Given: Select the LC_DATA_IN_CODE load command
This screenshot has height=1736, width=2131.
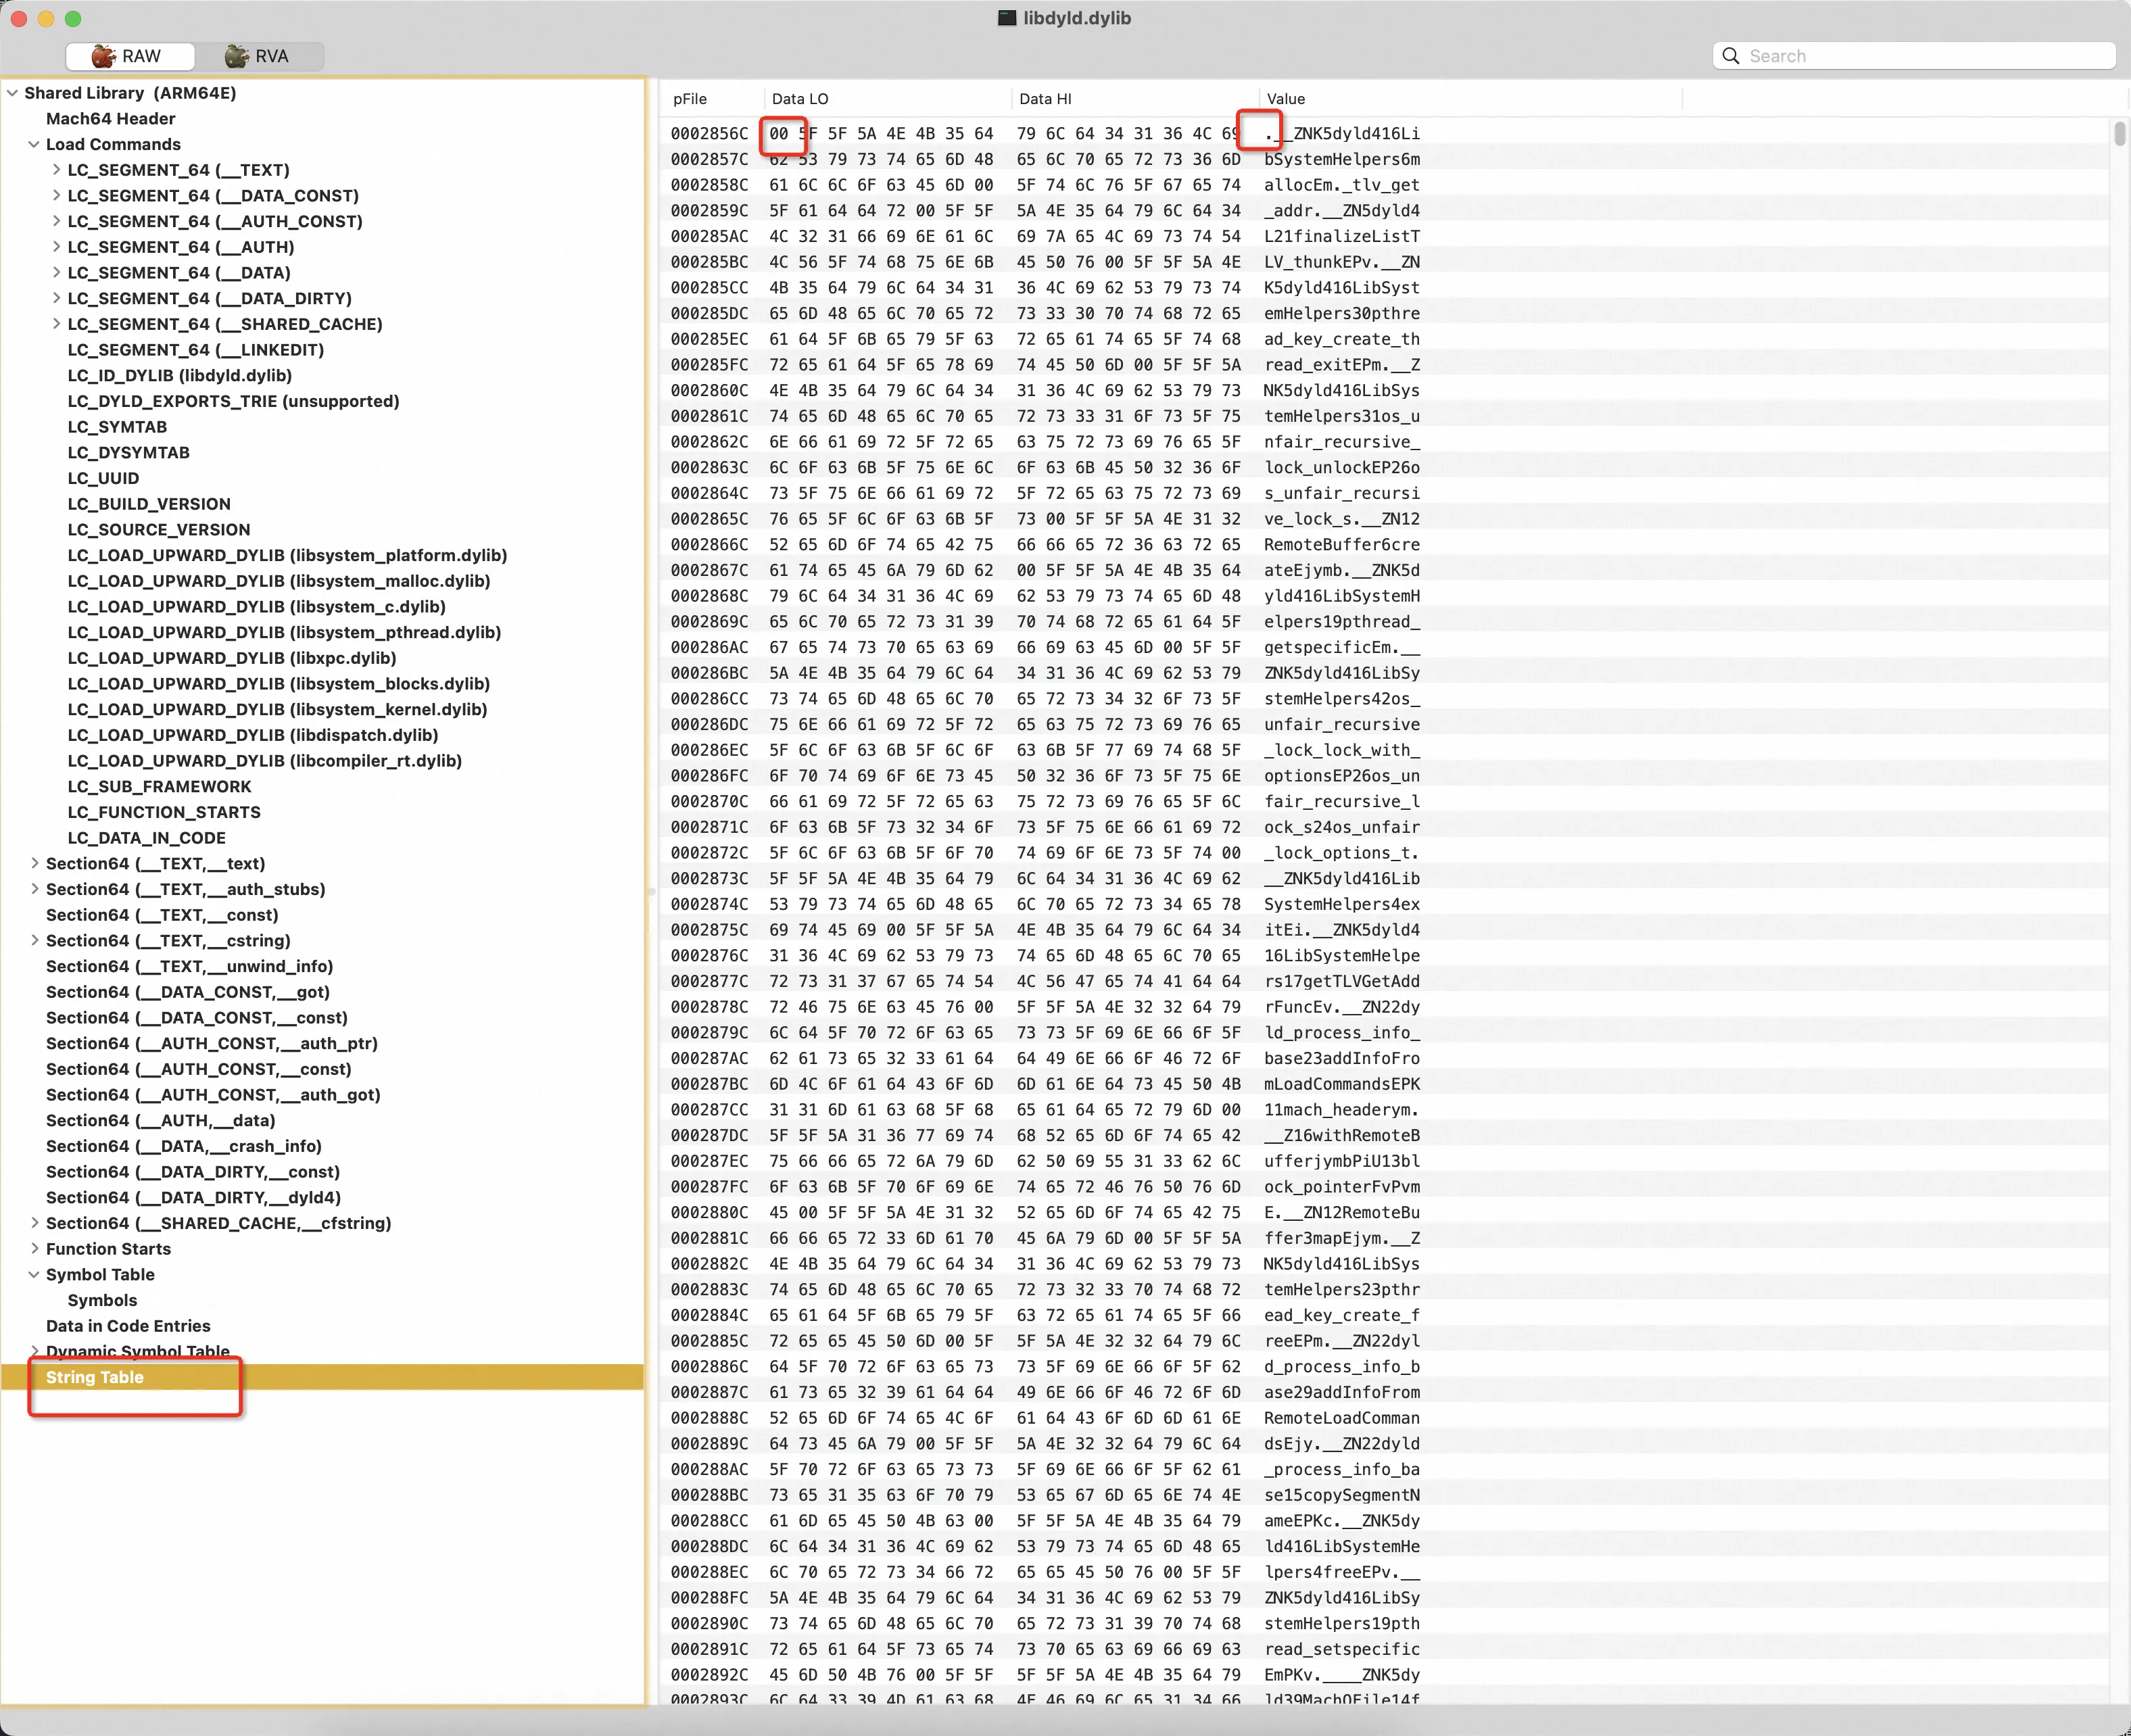Looking at the screenshot, I should click(x=146, y=838).
